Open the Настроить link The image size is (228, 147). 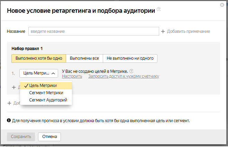click(x=72, y=76)
